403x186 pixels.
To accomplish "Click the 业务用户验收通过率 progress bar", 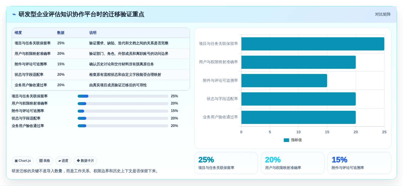I will (123, 126).
